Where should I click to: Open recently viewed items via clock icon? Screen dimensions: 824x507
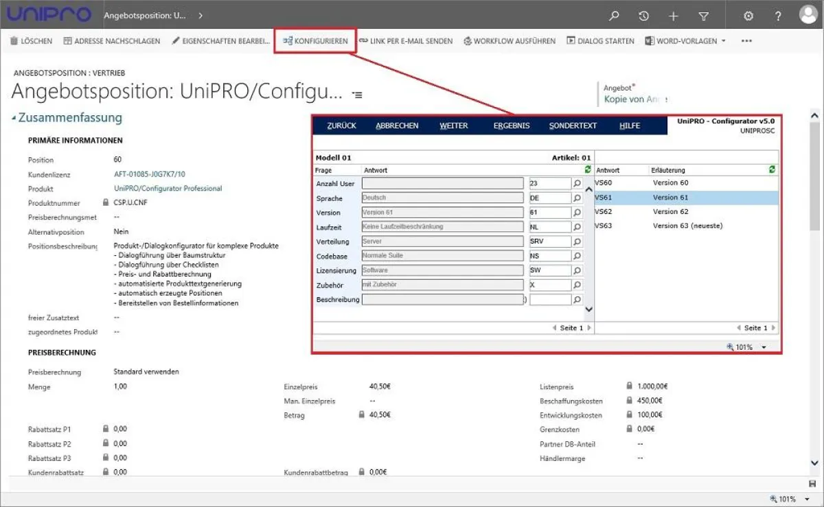click(643, 14)
